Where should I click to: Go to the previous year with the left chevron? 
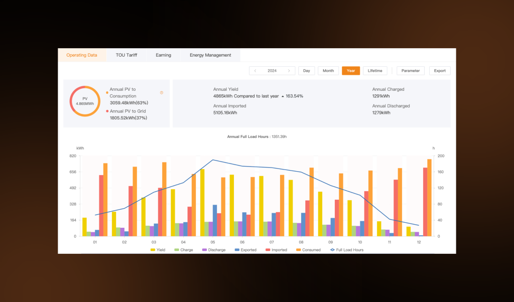255,70
